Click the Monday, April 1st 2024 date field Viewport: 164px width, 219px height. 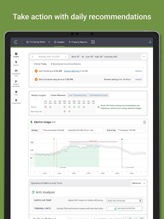(x=49, y=57)
